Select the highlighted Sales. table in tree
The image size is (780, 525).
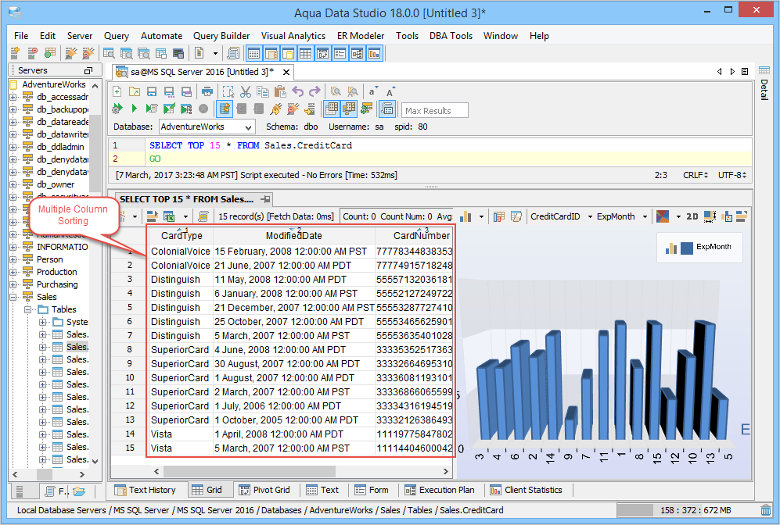click(77, 347)
